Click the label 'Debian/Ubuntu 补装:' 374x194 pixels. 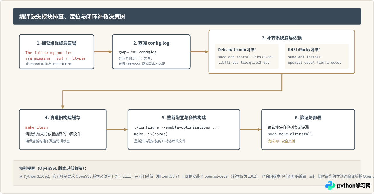pos(237,50)
